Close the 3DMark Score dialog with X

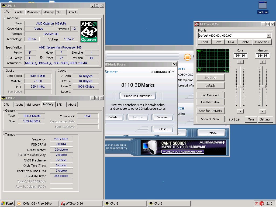pos(174,64)
